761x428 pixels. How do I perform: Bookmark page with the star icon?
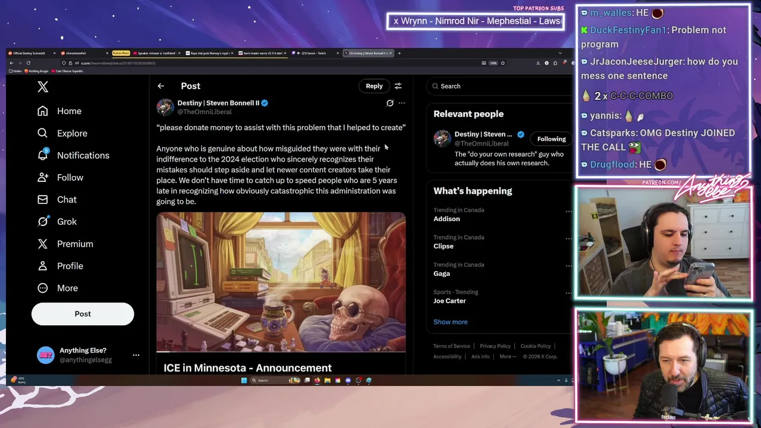503,63
